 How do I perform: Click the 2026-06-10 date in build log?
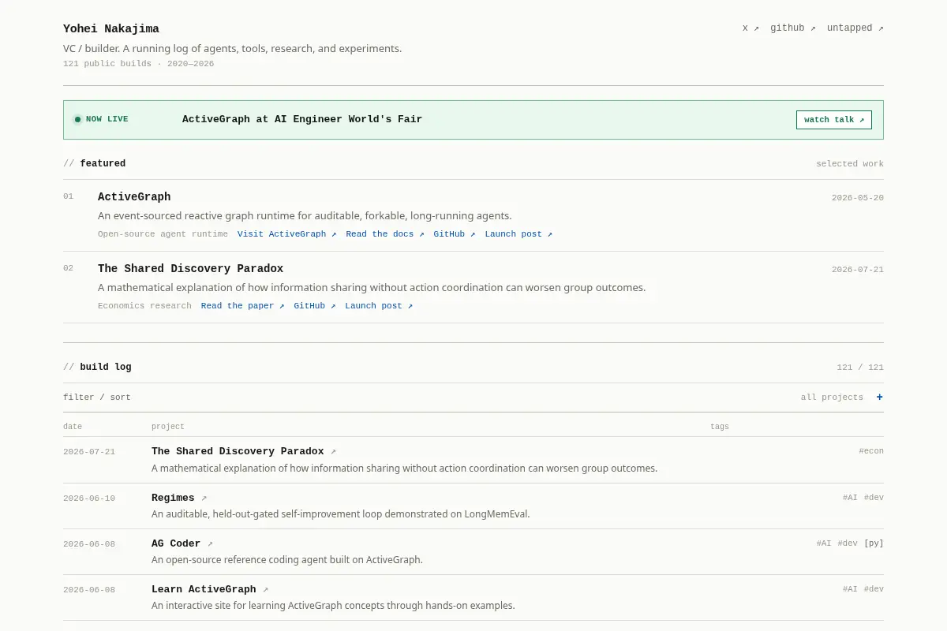[x=89, y=498]
